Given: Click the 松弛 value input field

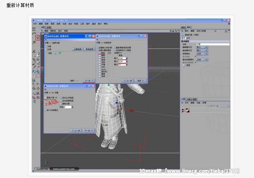Looking at the screenshot, I should [68, 107].
